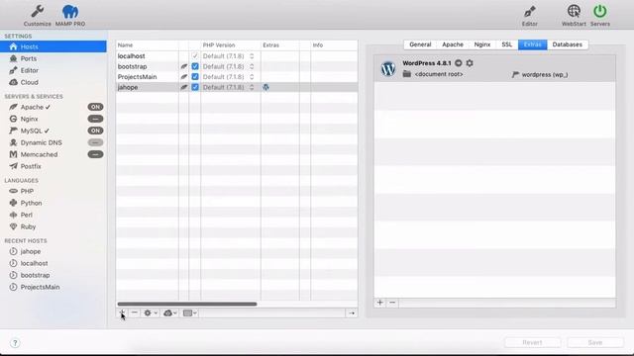This screenshot has width=634, height=356.
Task: Change PHP version for localhost
Action: [229, 56]
